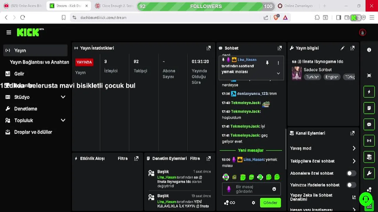Open chat settings gear below the message box

pyautogui.click(x=253, y=203)
